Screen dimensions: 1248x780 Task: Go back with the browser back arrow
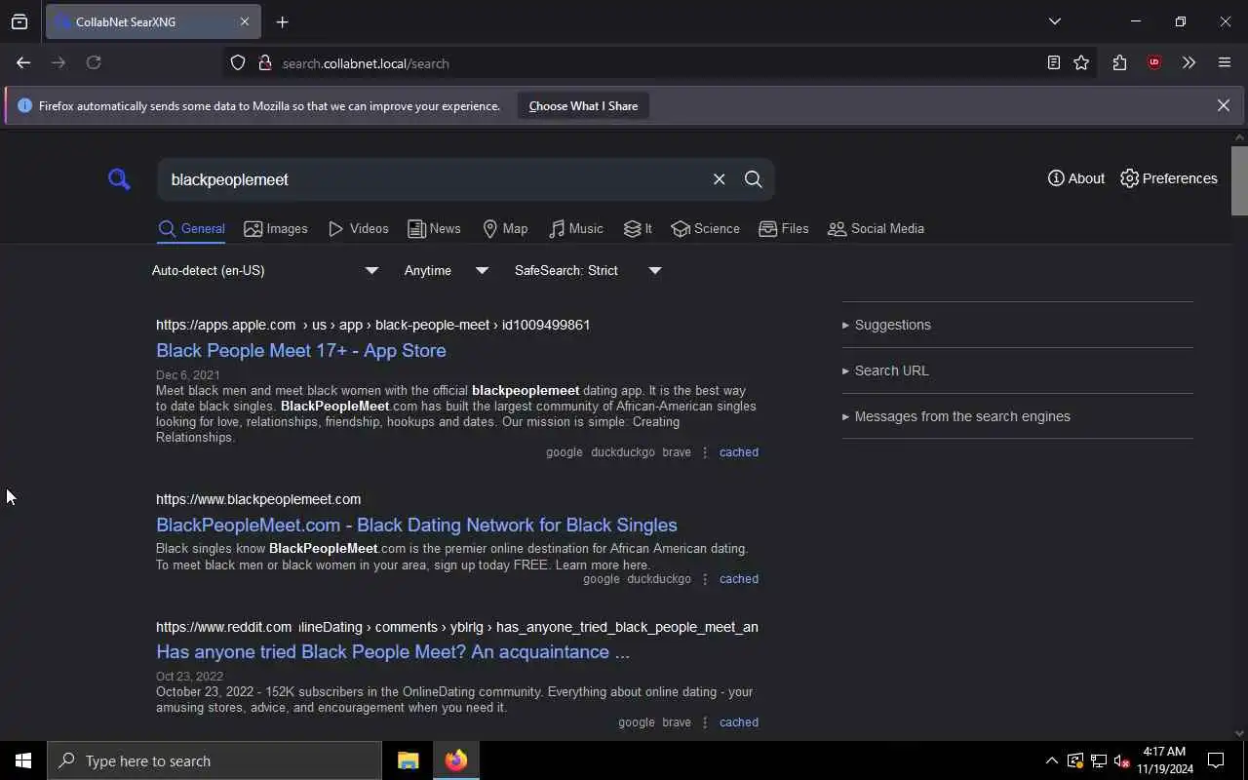pyautogui.click(x=23, y=62)
